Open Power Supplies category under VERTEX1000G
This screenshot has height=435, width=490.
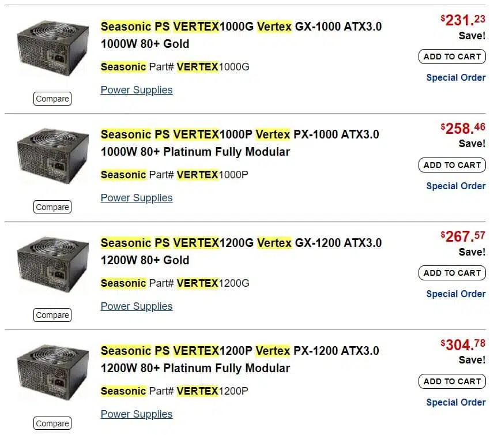137,90
